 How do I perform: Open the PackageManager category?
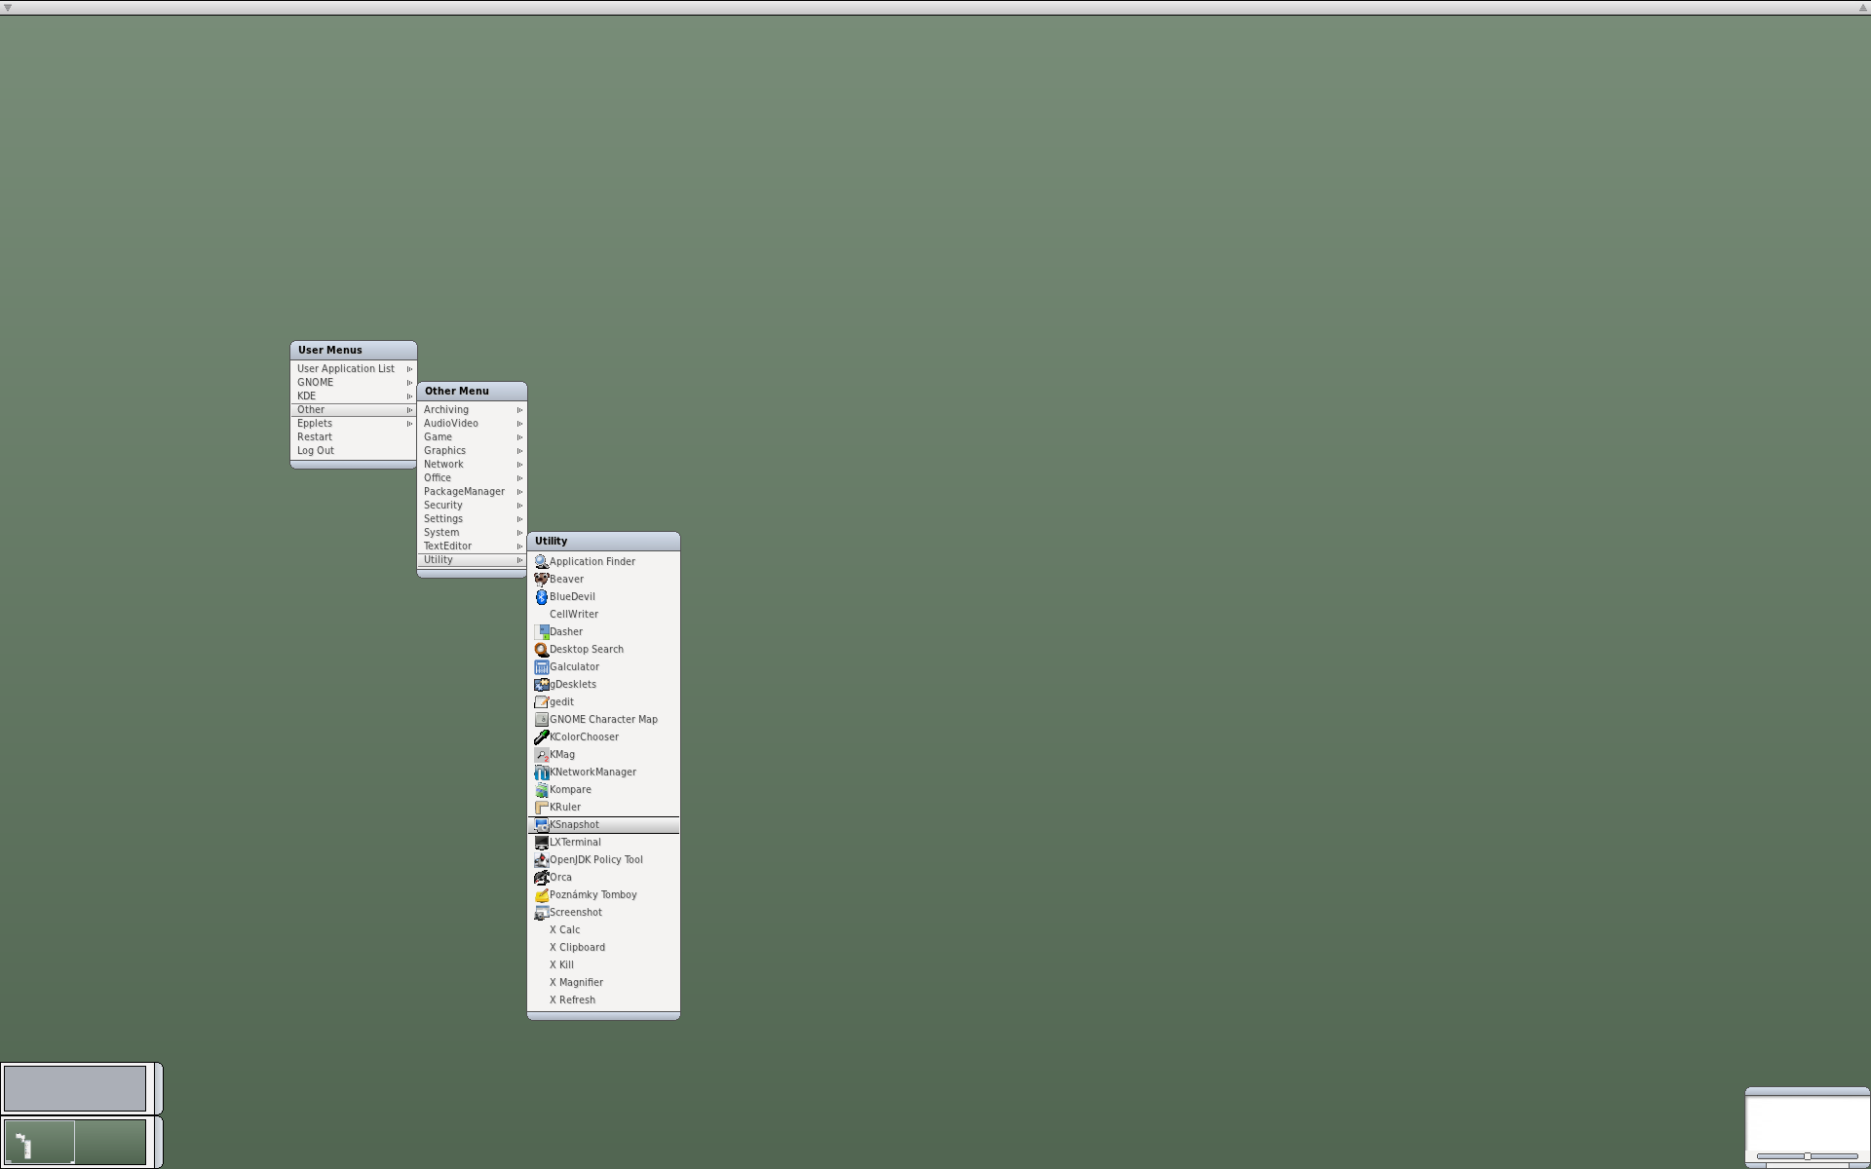tap(472, 492)
